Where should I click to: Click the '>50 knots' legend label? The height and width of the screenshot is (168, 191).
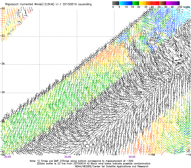click(184, 7)
